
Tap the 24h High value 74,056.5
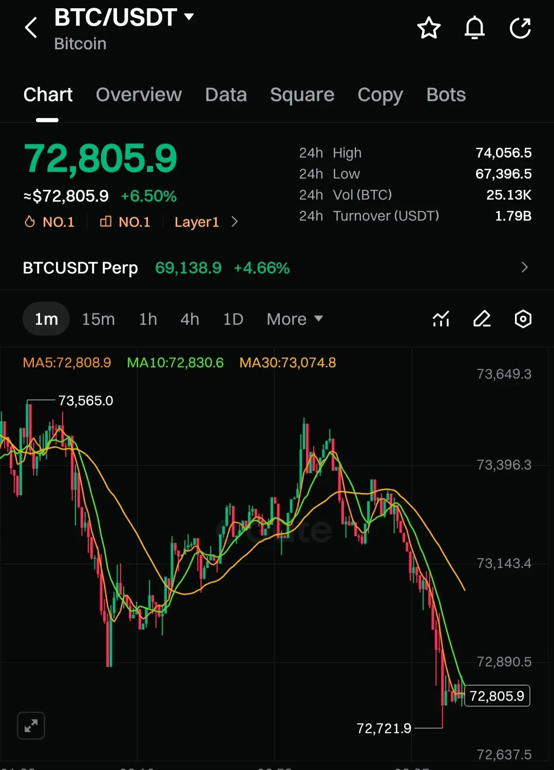pyautogui.click(x=504, y=153)
